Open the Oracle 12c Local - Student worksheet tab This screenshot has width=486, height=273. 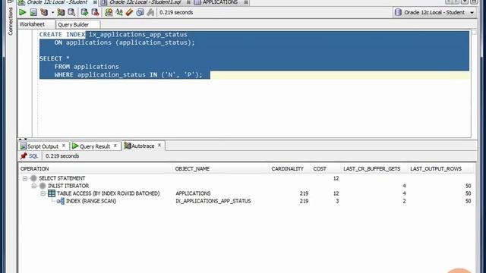[57, 2]
